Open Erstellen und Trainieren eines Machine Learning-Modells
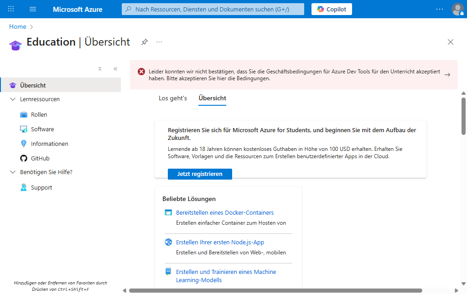This screenshot has width=467, height=294. [226, 276]
